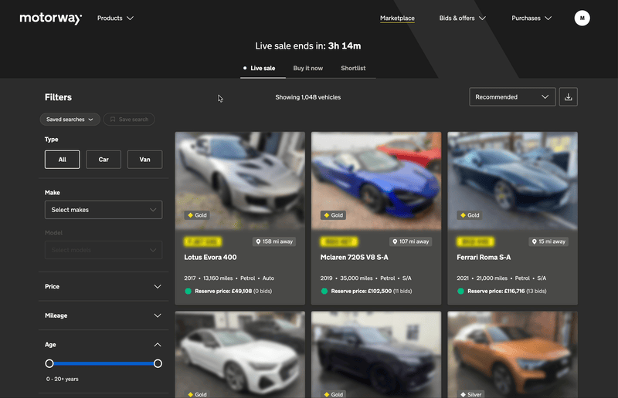Go to Marketplace
This screenshot has width=618, height=398.
click(x=397, y=18)
